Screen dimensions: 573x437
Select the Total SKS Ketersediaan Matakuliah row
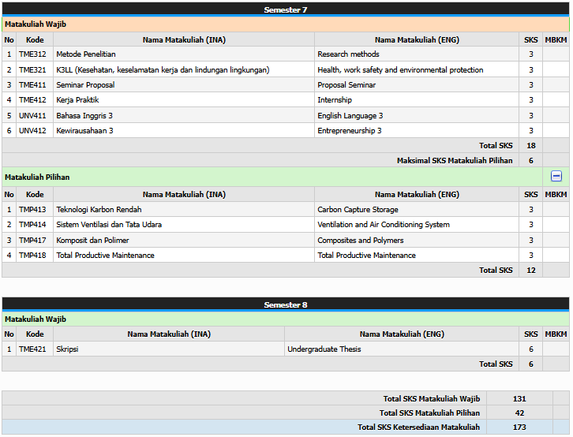[x=418, y=428]
